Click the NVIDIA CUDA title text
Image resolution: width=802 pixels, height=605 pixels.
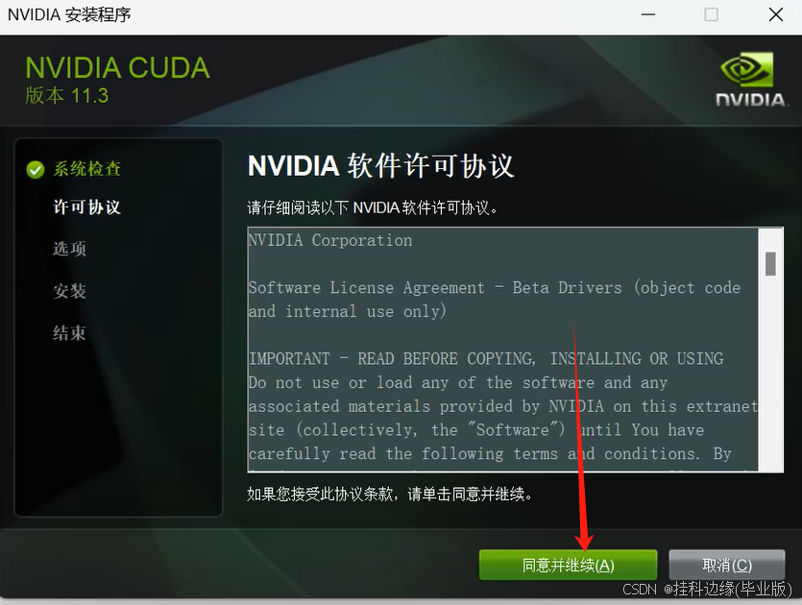(117, 67)
